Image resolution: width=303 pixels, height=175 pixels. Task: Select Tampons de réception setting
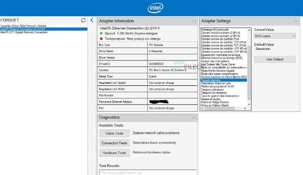214,93
